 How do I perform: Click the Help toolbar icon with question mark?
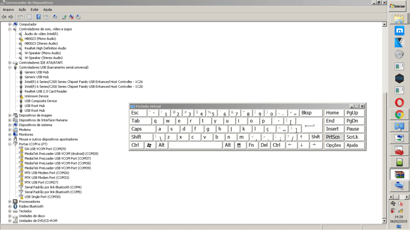pyautogui.click(x=38, y=17)
